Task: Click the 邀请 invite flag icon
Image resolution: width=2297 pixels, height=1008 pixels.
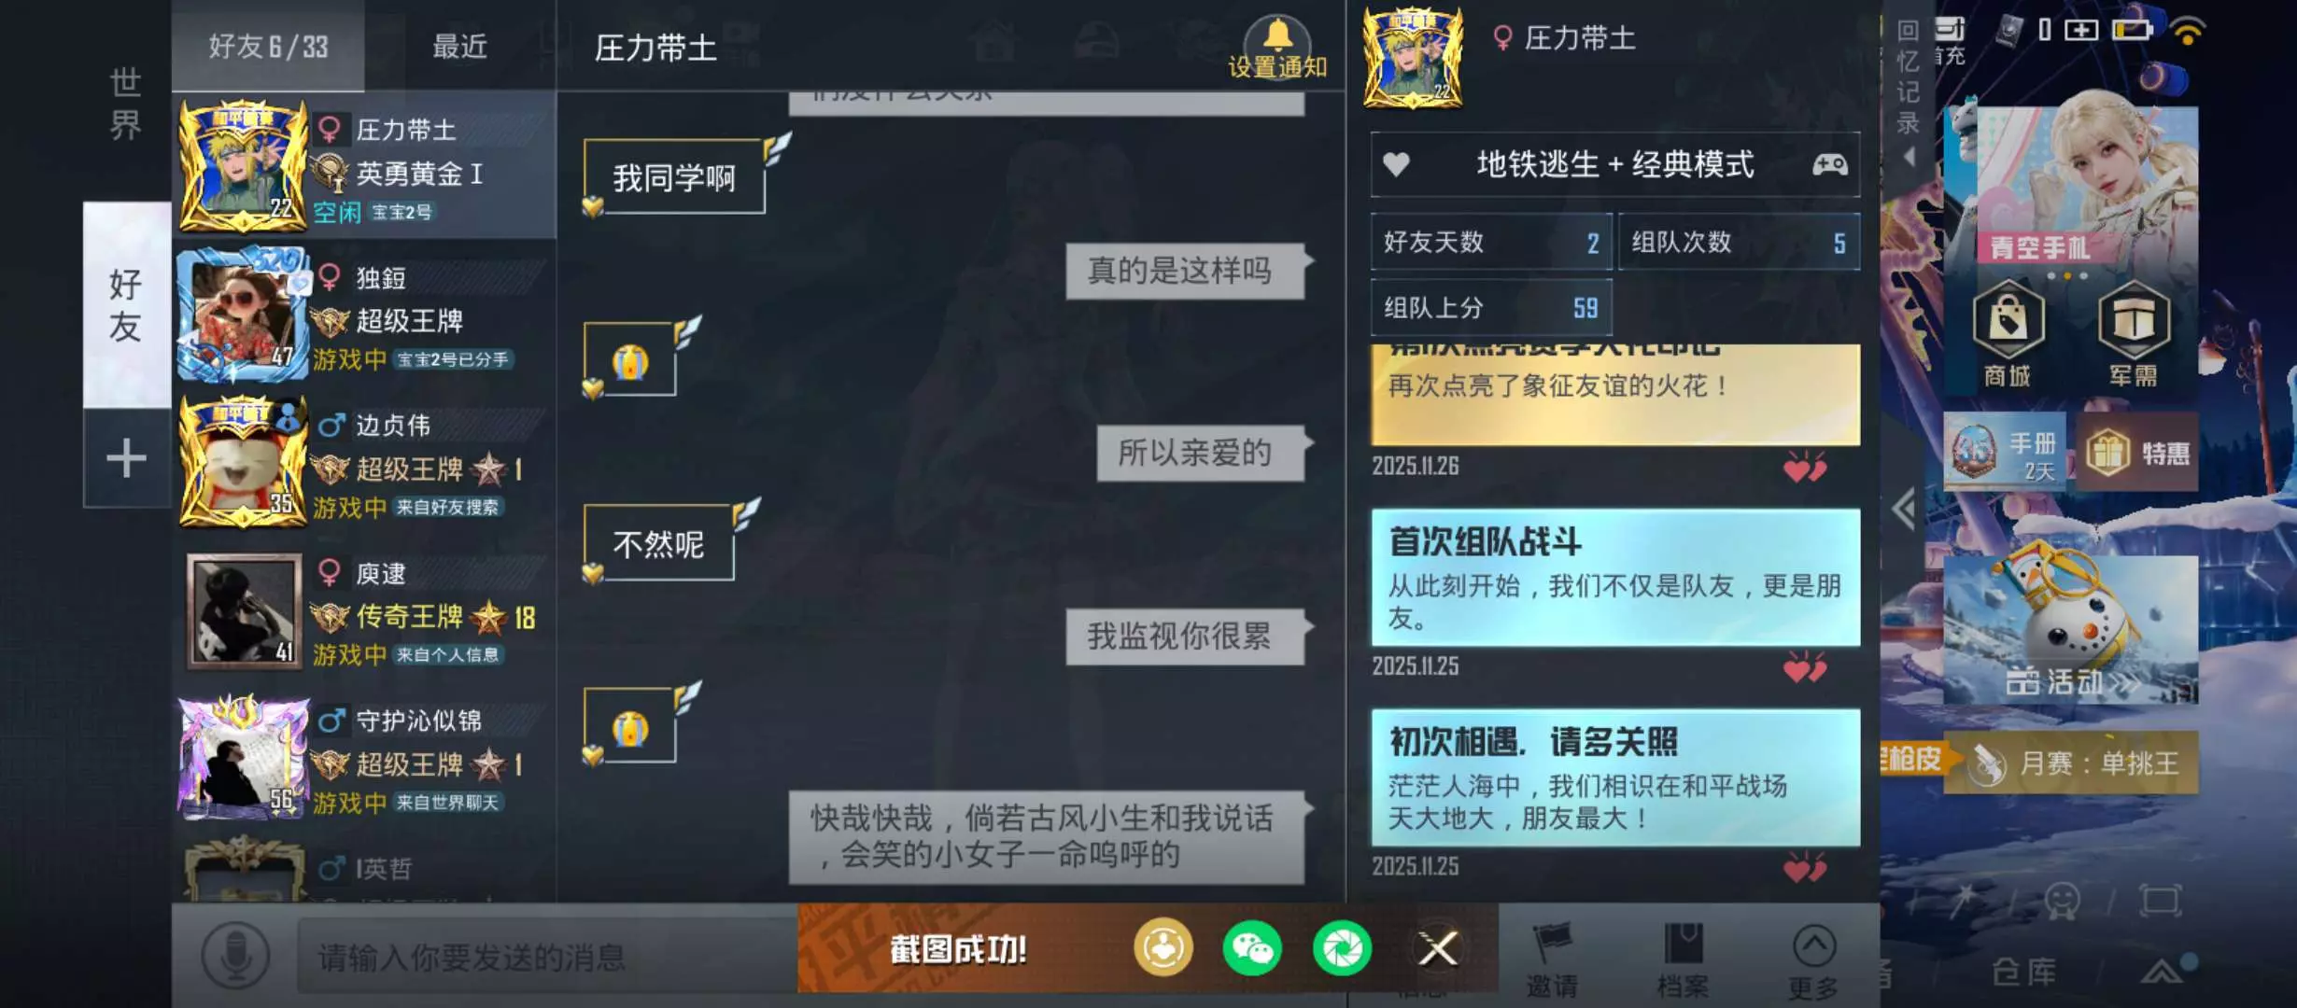Action: [1552, 959]
